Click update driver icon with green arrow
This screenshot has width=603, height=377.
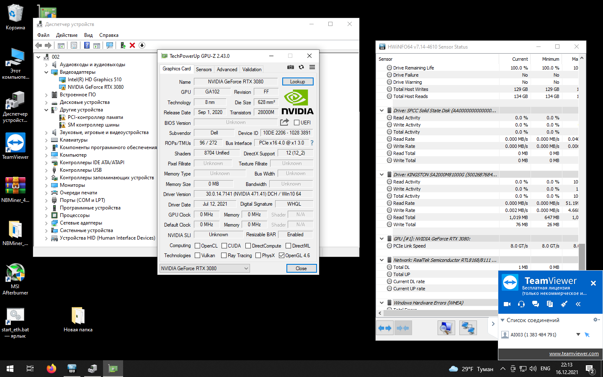pos(123,45)
